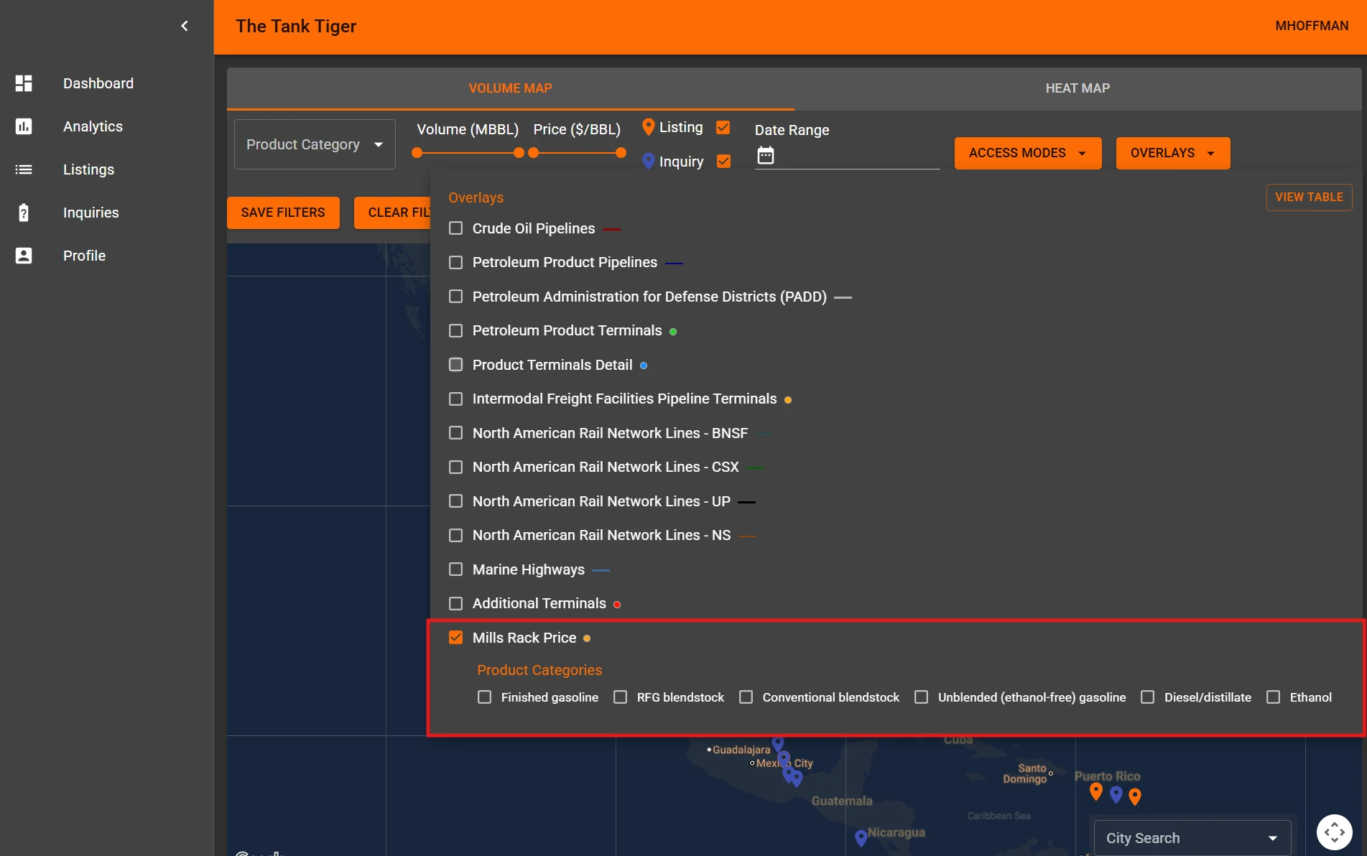The image size is (1367, 856).
Task: Expand the ACCESS MODES dropdown
Action: pyautogui.click(x=1028, y=153)
